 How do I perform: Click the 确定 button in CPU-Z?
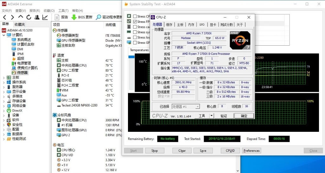pyautogui.click(x=244, y=116)
